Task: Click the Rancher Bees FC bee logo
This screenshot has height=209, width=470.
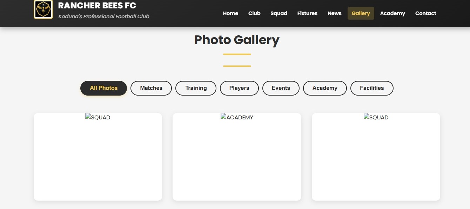Action: 43,9
